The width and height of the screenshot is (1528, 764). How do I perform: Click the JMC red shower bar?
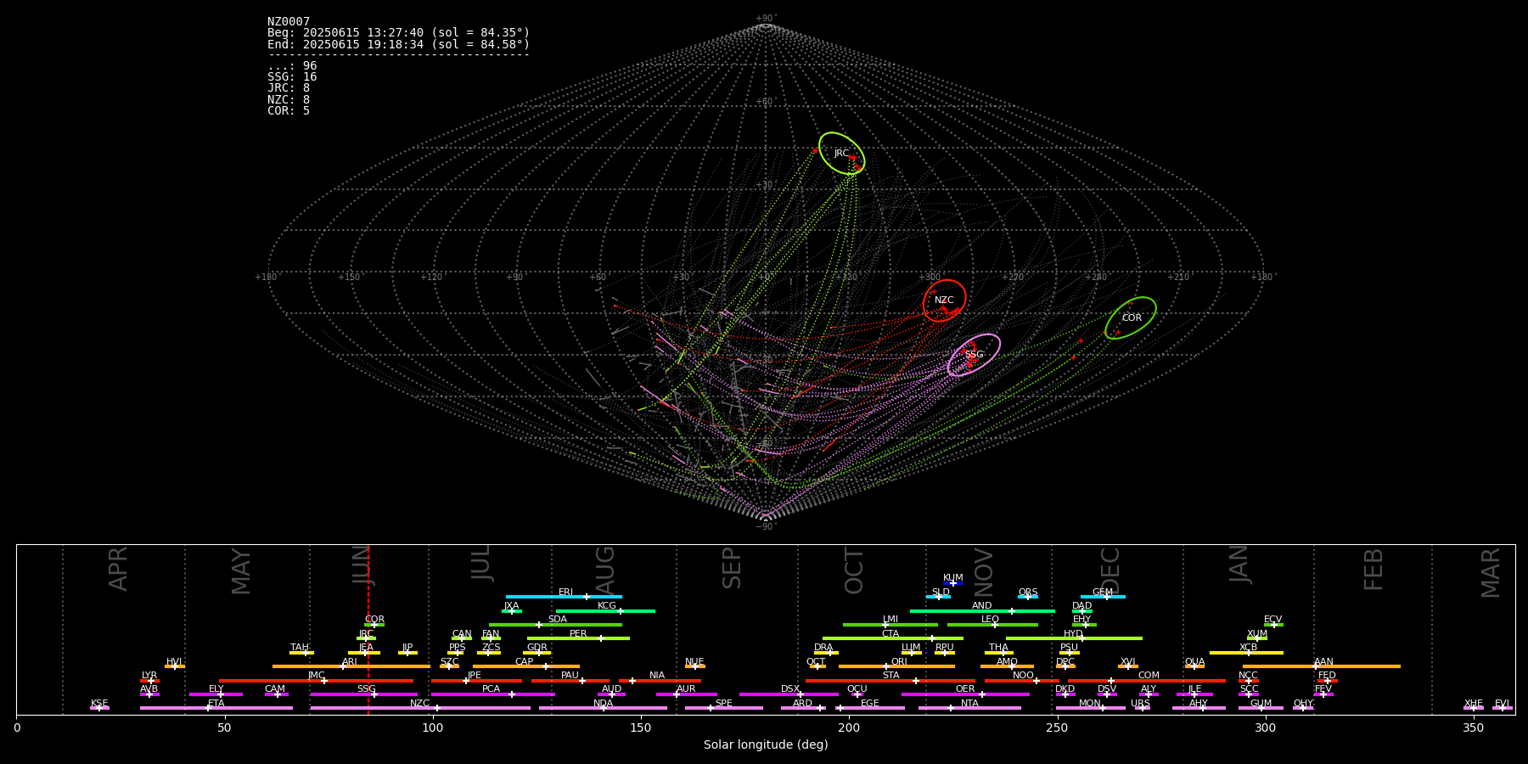[317, 680]
